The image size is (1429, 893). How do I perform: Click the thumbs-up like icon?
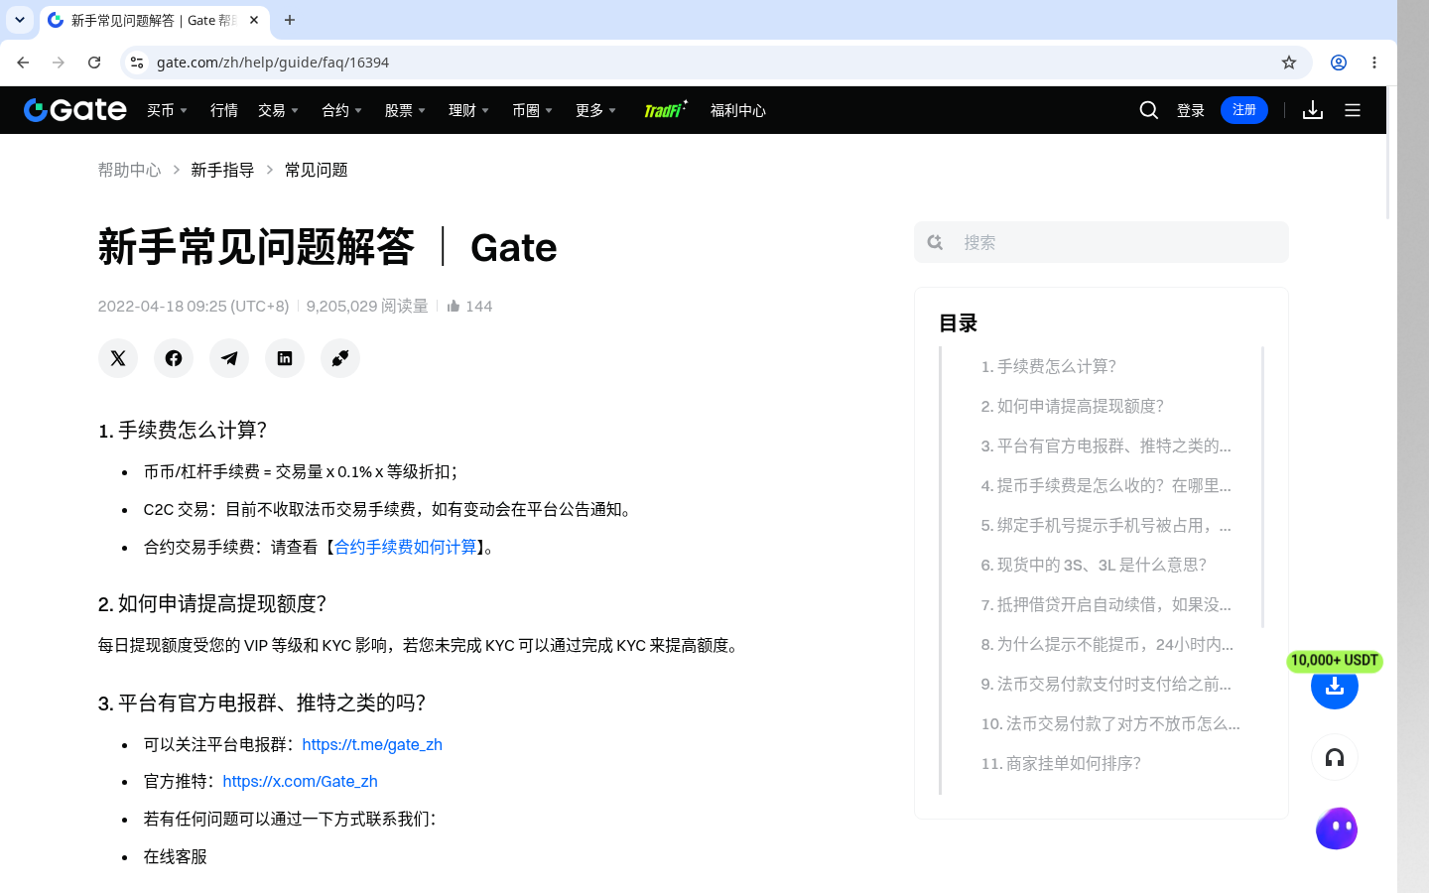[454, 306]
